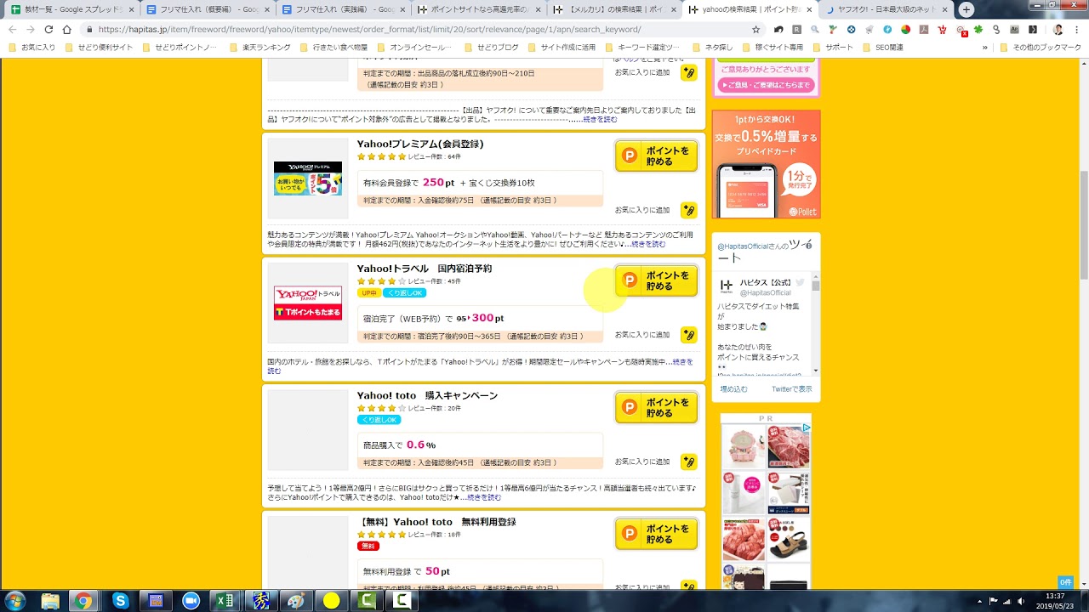This screenshot has height=612, width=1089.
Task: Open Zoom from the taskbar
Action: (190, 601)
